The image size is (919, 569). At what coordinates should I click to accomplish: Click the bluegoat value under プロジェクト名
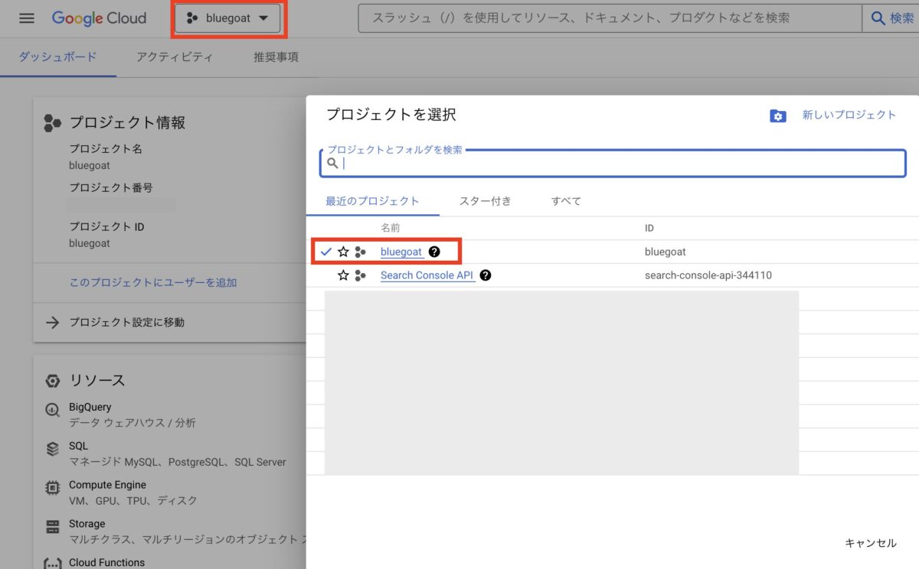[x=90, y=165]
